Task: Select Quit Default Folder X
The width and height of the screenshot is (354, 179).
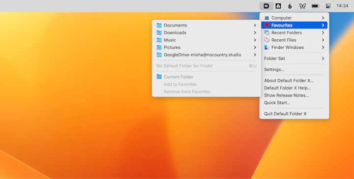Action: (294, 114)
